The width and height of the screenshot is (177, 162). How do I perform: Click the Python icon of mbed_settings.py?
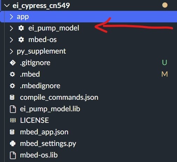pos(13,143)
